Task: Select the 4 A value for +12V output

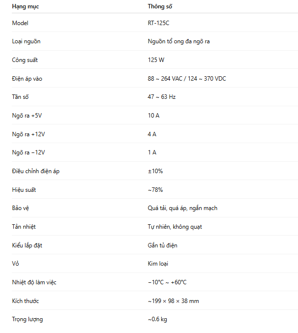Action: (x=152, y=134)
